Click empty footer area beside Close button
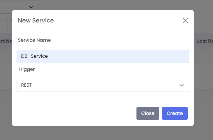 tap(74, 113)
